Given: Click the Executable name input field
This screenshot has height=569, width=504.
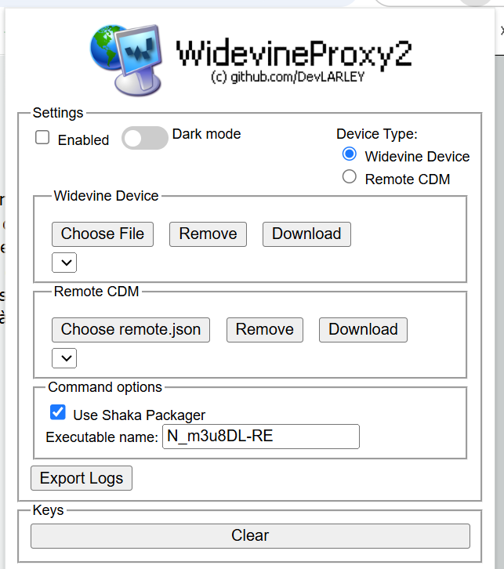Looking at the screenshot, I should pos(261,437).
